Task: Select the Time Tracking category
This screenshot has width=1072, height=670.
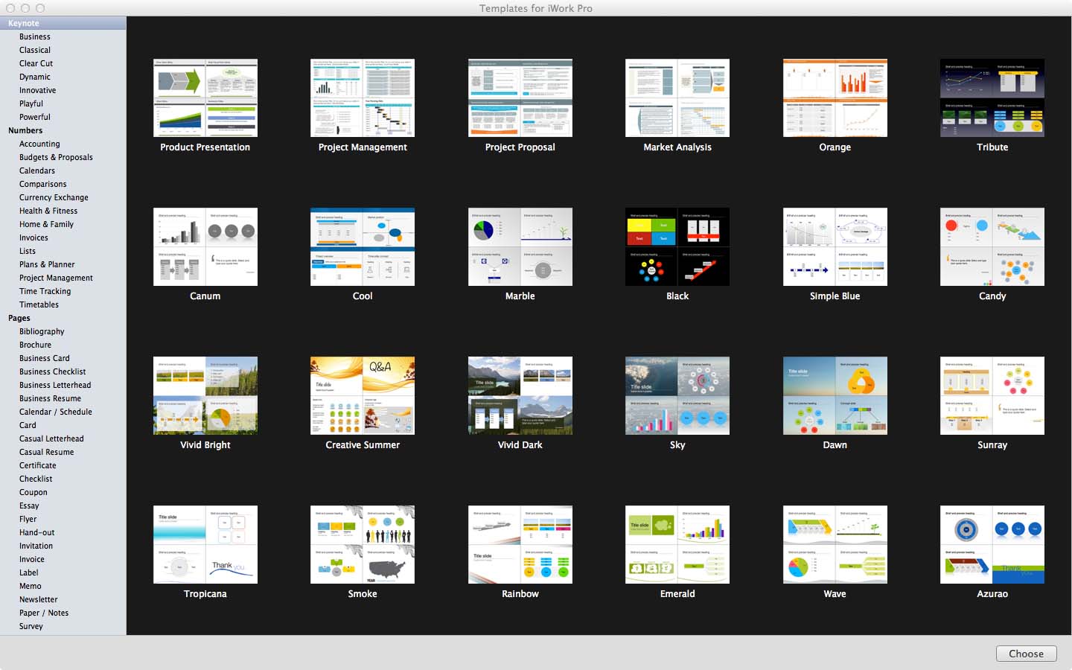Action: (45, 291)
